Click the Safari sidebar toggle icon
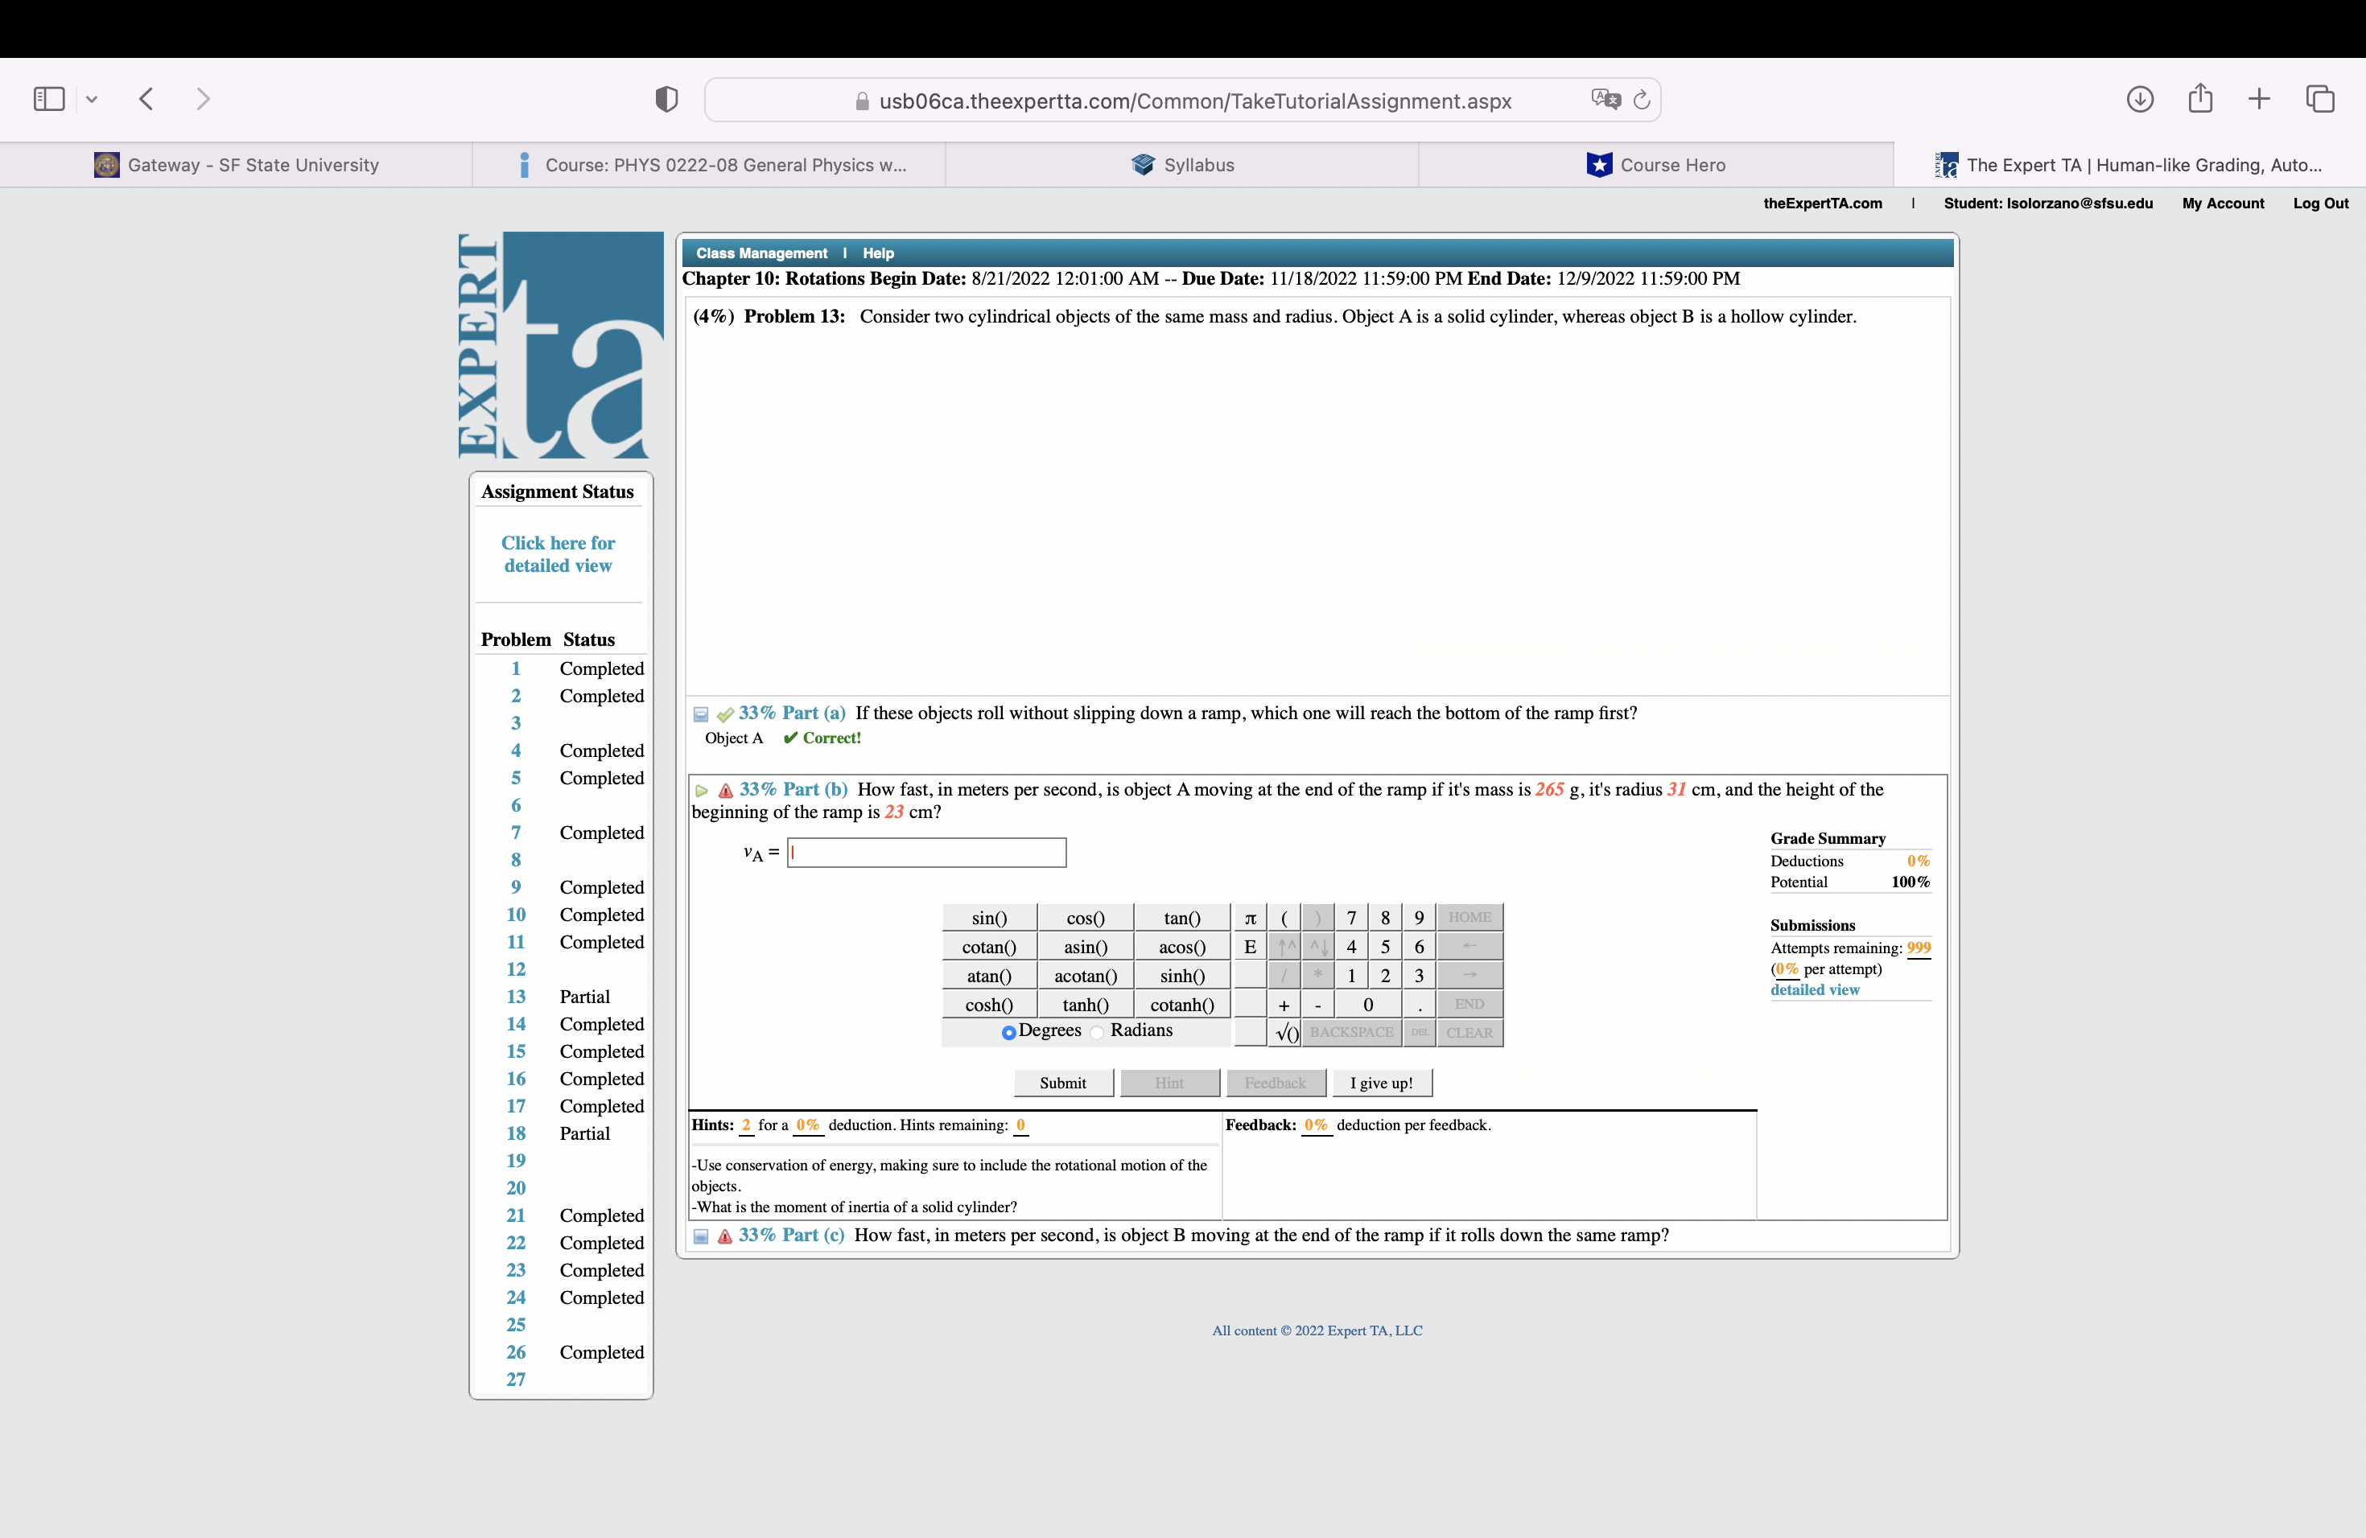The width and height of the screenshot is (2366, 1538). 49,100
